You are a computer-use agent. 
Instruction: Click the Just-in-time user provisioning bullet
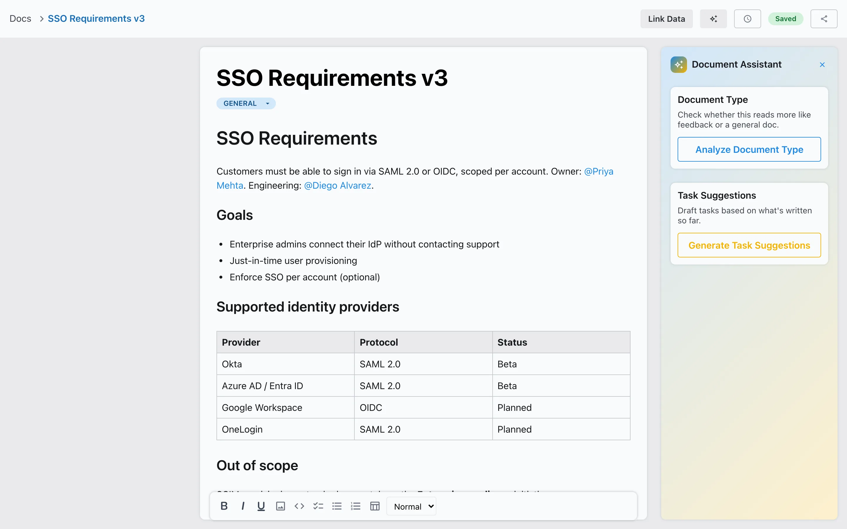click(293, 261)
